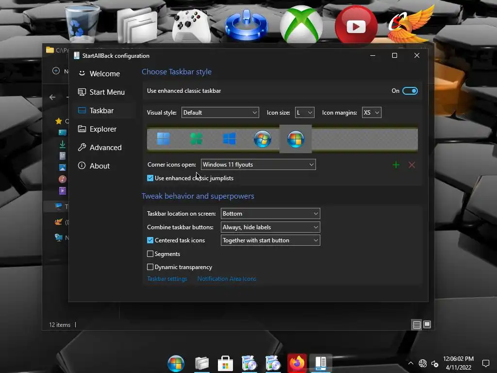The image size is (497, 373).
Task: Open Firefox from the taskbar
Action: pyautogui.click(x=297, y=363)
